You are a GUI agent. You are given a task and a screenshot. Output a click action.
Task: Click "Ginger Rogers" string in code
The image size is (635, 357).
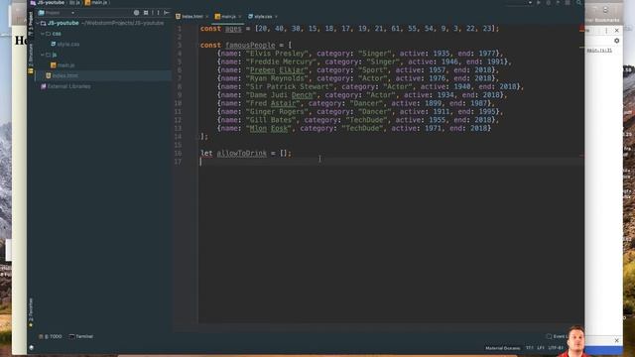pyautogui.click(x=277, y=112)
